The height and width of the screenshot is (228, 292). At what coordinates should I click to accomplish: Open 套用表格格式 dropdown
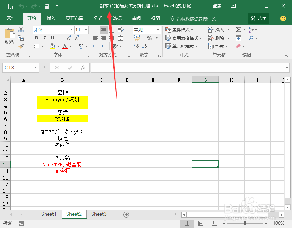pyautogui.click(x=183, y=38)
